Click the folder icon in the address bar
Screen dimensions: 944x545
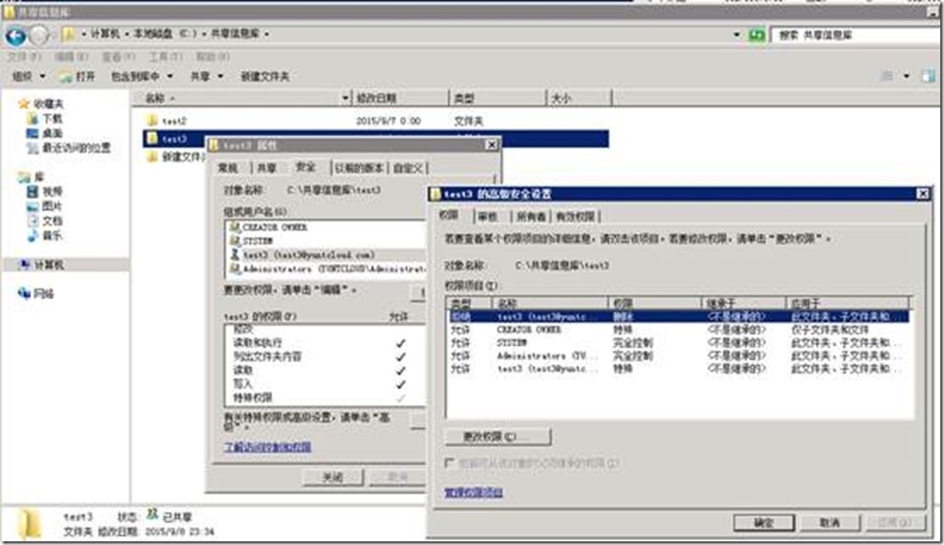coord(69,34)
